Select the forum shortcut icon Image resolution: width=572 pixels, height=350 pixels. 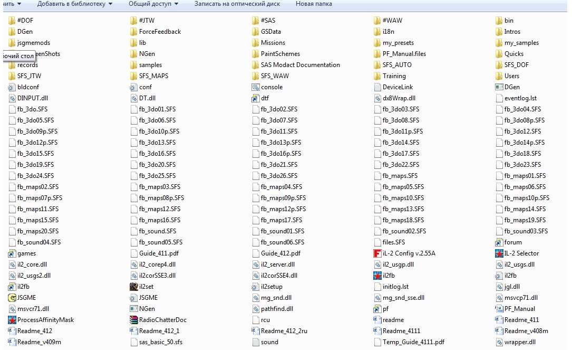point(499,242)
